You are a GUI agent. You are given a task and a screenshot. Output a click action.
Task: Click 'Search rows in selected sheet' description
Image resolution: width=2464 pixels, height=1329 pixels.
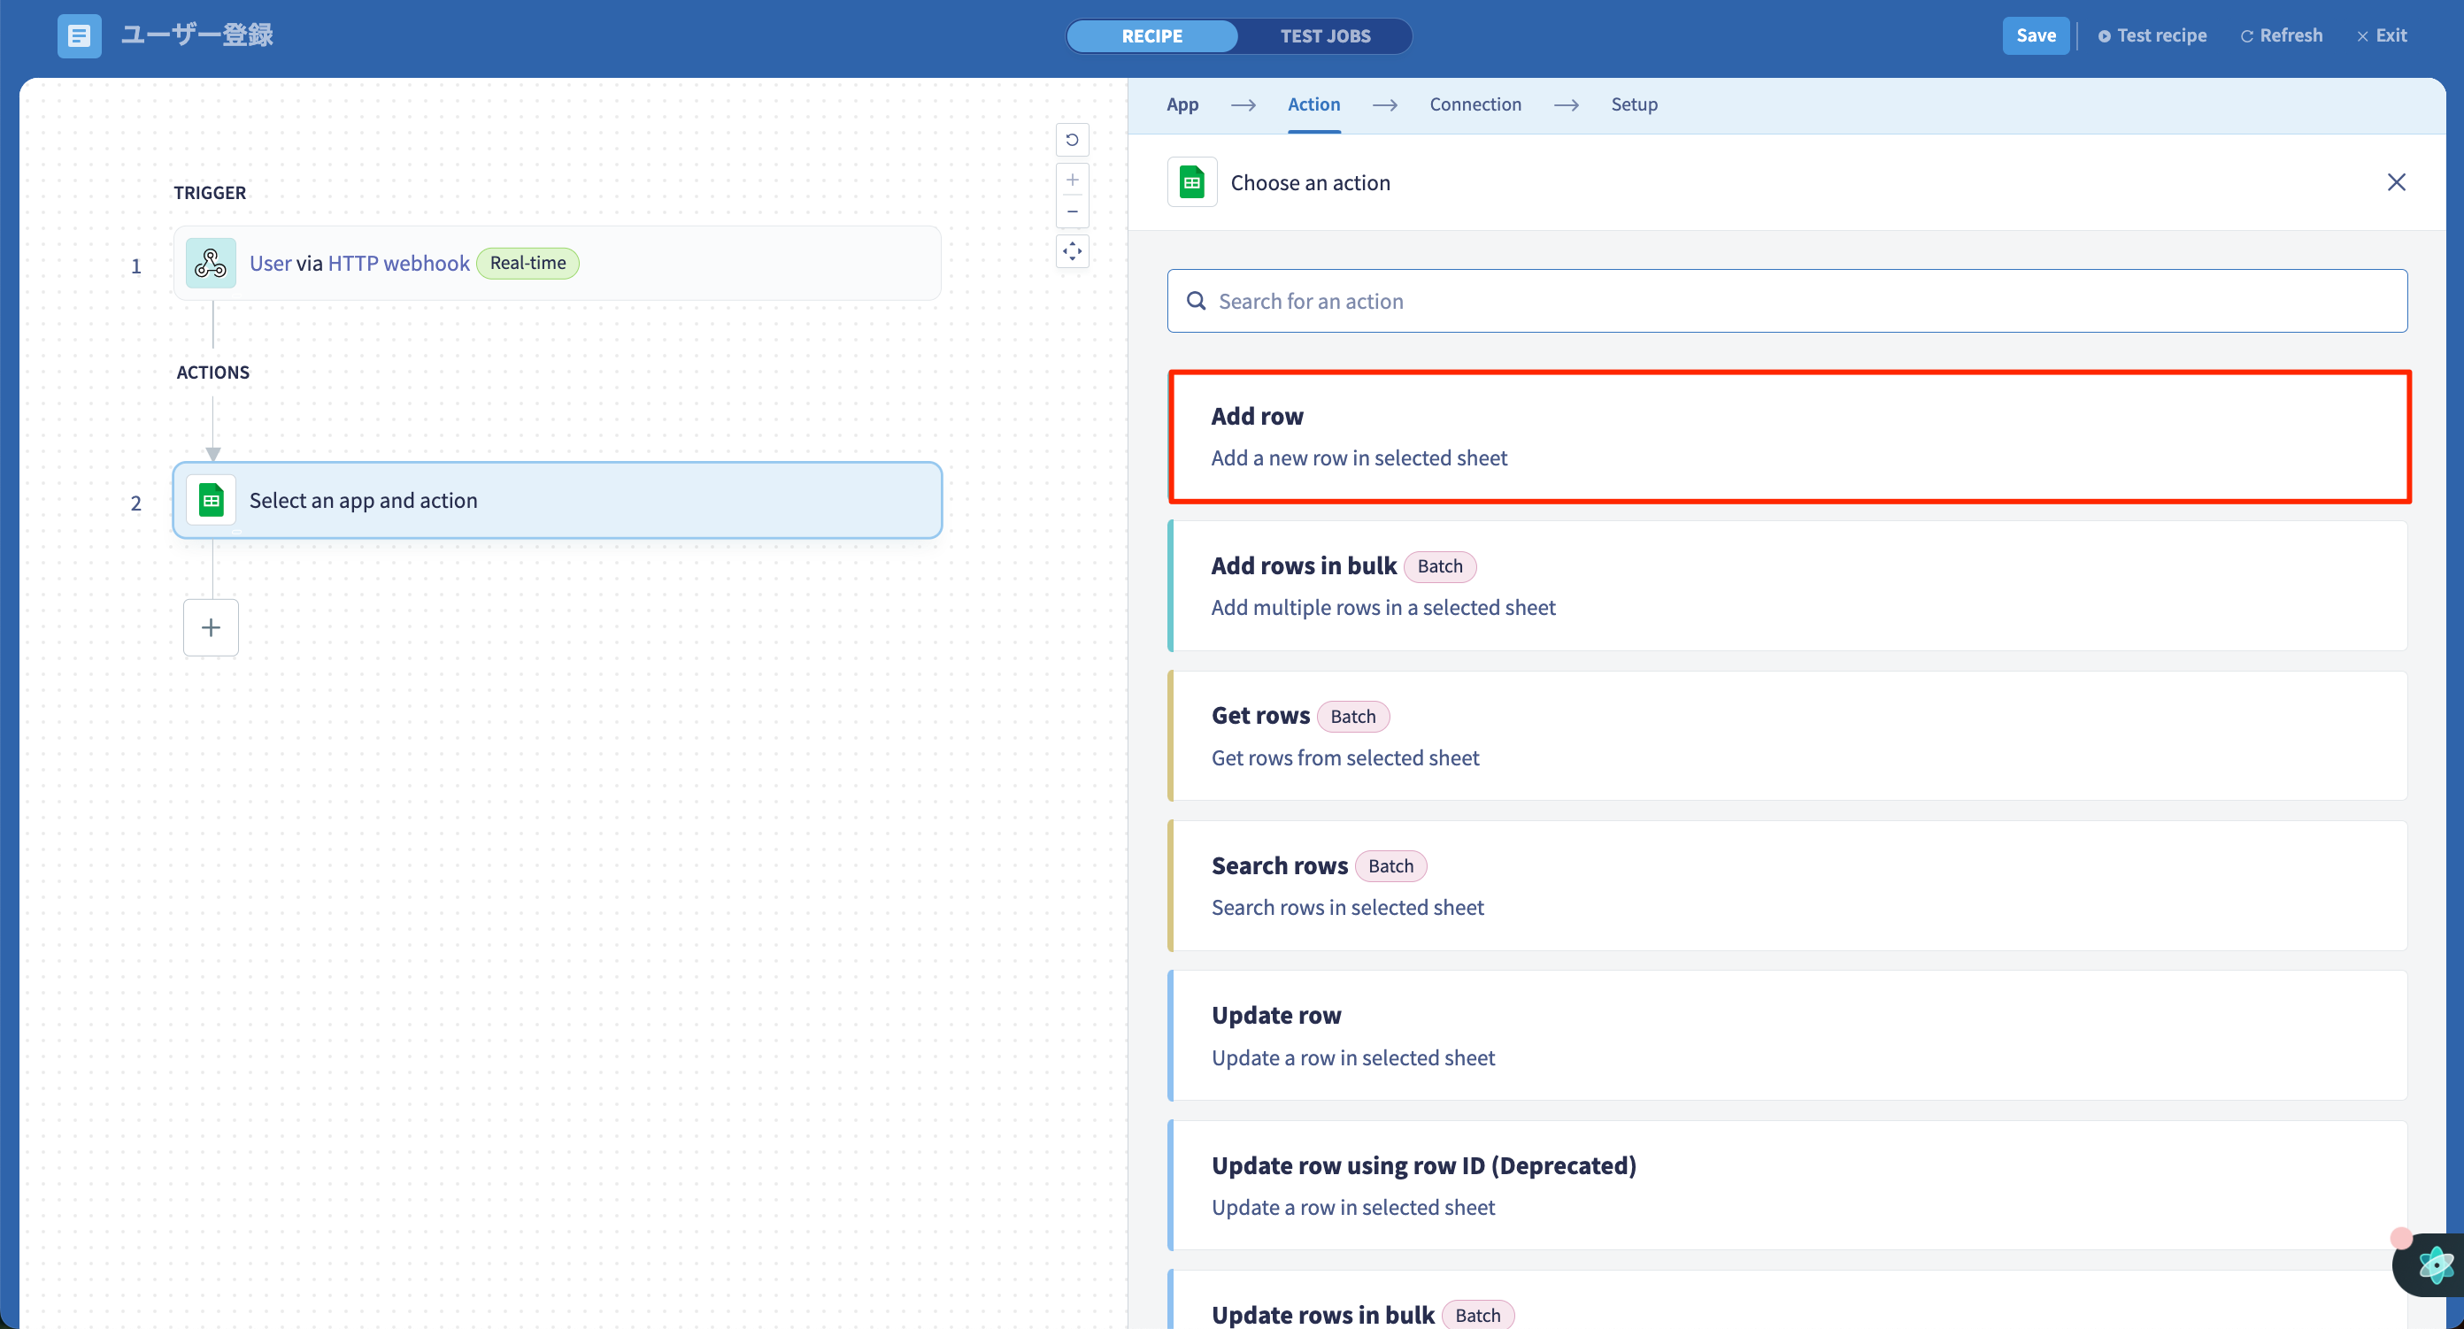coord(1348,907)
